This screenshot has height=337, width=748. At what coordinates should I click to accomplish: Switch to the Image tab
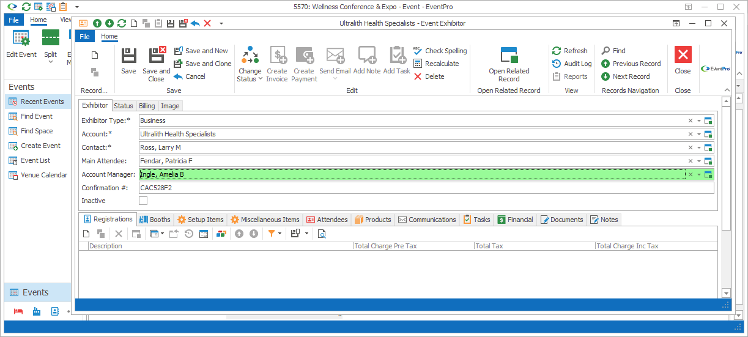pos(170,106)
